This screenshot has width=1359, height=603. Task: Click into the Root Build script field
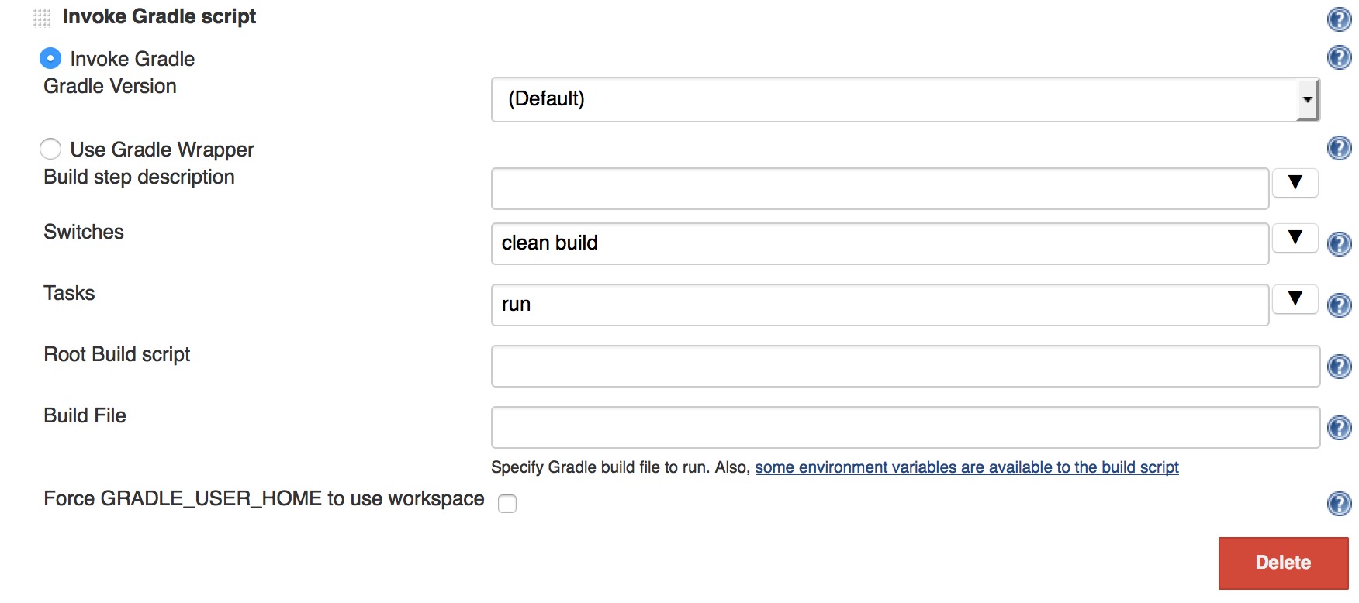[x=905, y=367]
